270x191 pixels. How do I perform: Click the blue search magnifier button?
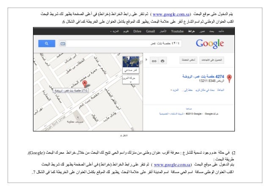point(47,44)
